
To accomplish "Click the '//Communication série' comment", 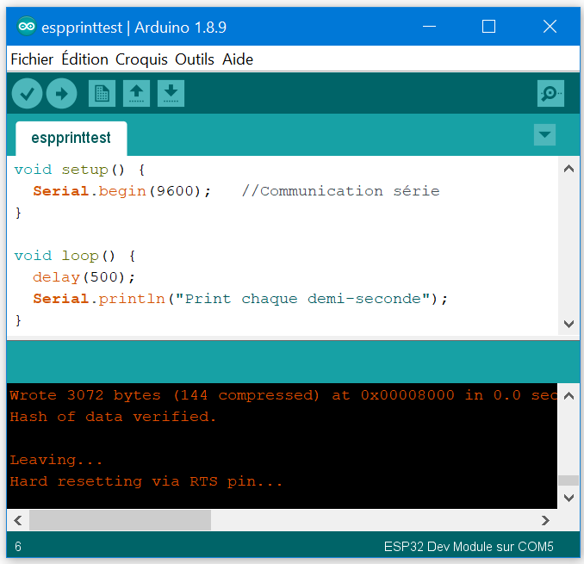I will pyautogui.click(x=340, y=191).
